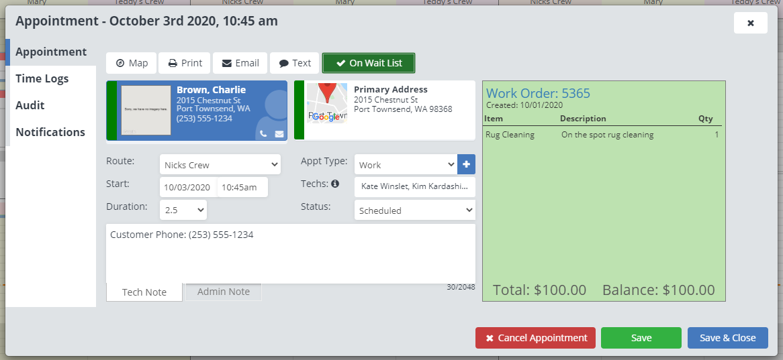This screenshot has width=783, height=360.
Task: Click the blue Save & Close button
Action: coord(727,338)
